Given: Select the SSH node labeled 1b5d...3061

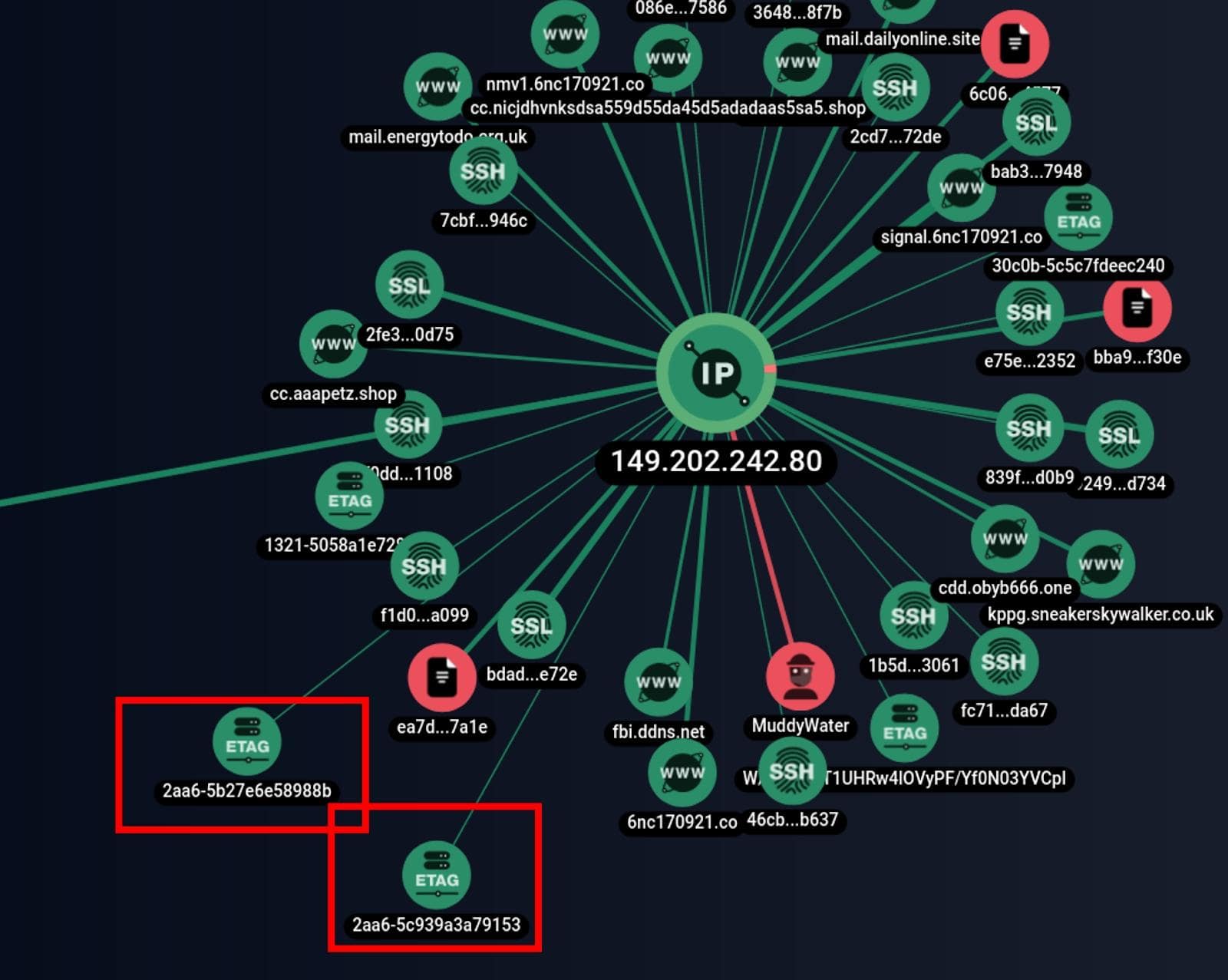Looking at the screenshot, I should (x=914, y=613).
